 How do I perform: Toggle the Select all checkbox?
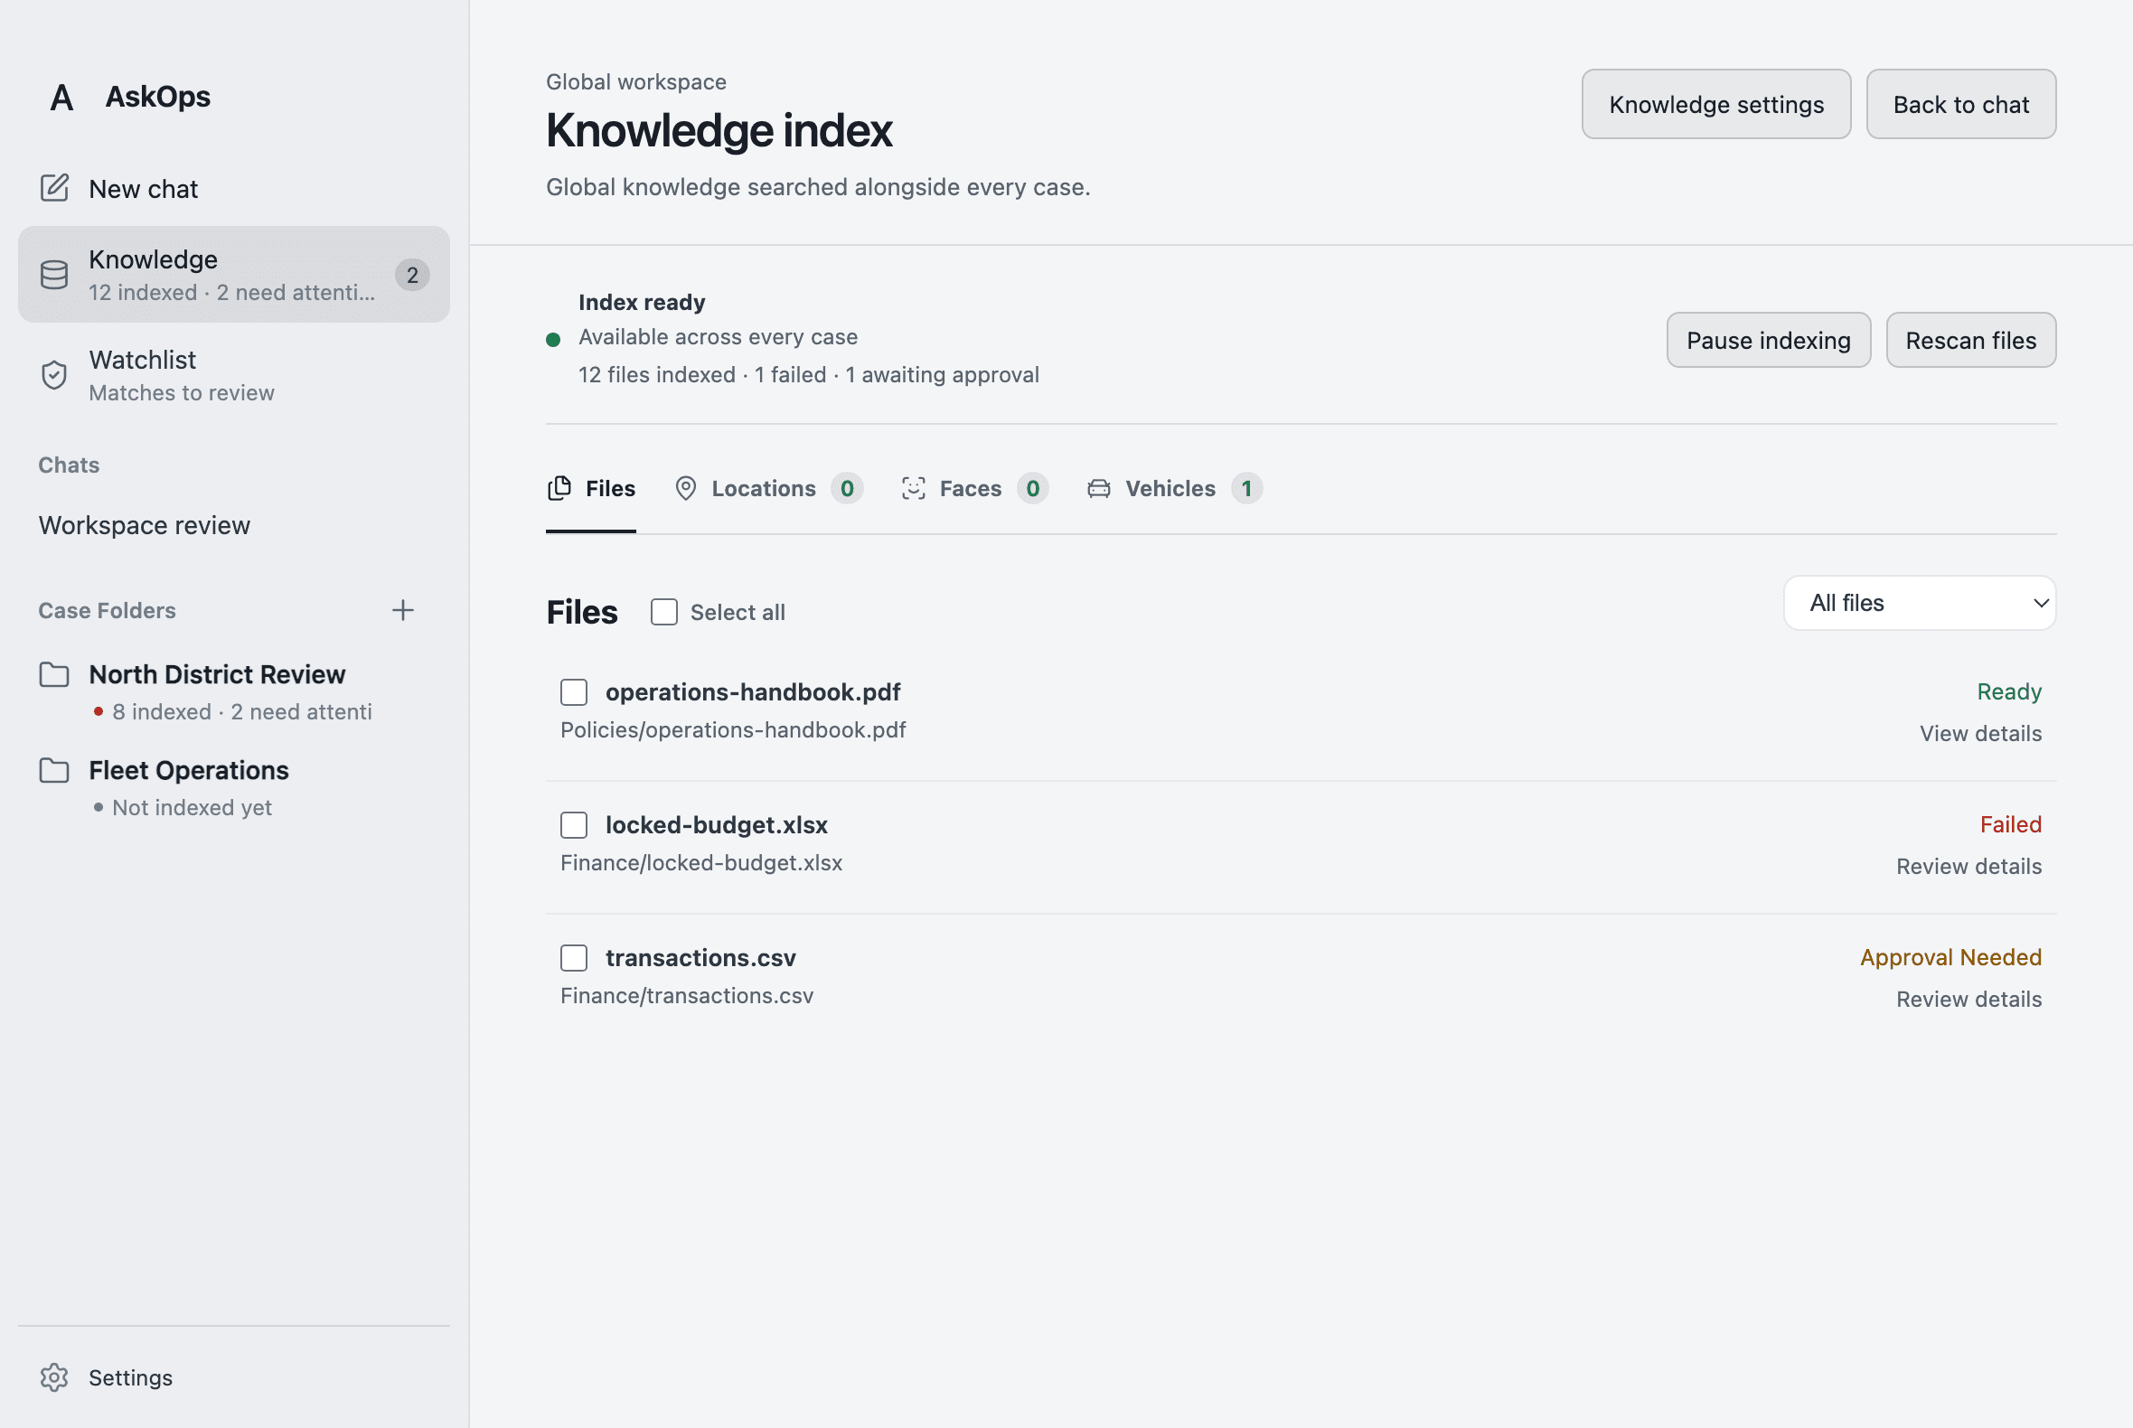(x=664, y=612)
